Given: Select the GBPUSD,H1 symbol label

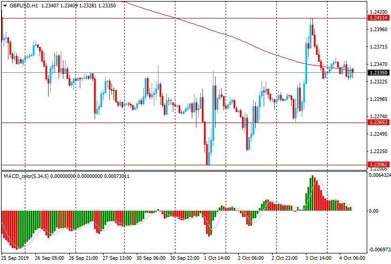Looking at the screenshot, I should (24, 5).
